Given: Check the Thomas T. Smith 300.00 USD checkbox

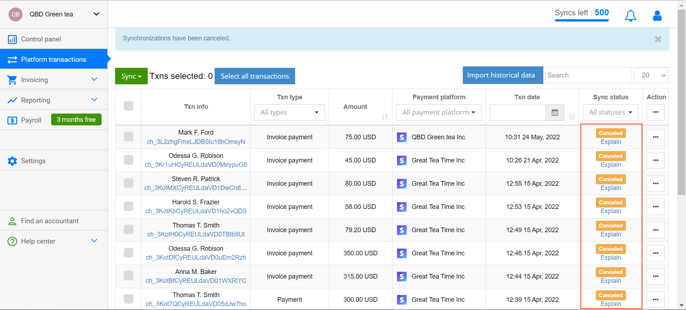Looking at the screenshot, I should (x=128, y=299).
